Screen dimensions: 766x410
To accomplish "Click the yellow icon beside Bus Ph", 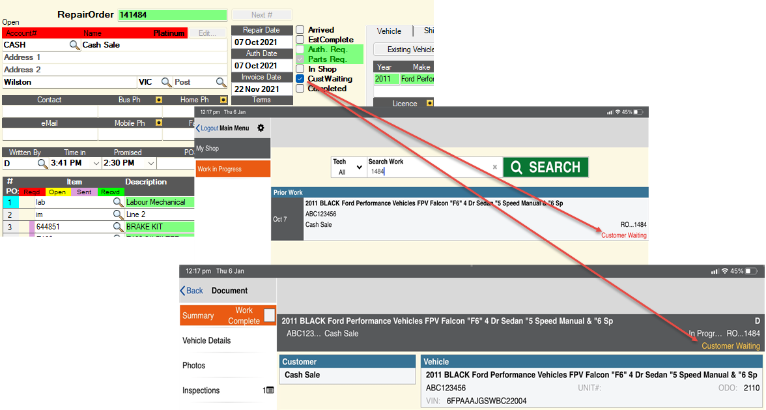I will [158, 100].
